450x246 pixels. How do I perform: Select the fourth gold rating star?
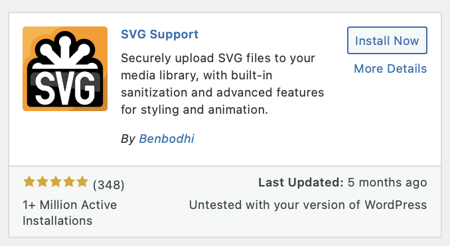click(x=69, y=182)
